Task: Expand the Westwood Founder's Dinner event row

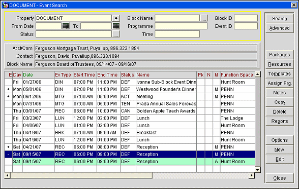Action: pos(8,89)
